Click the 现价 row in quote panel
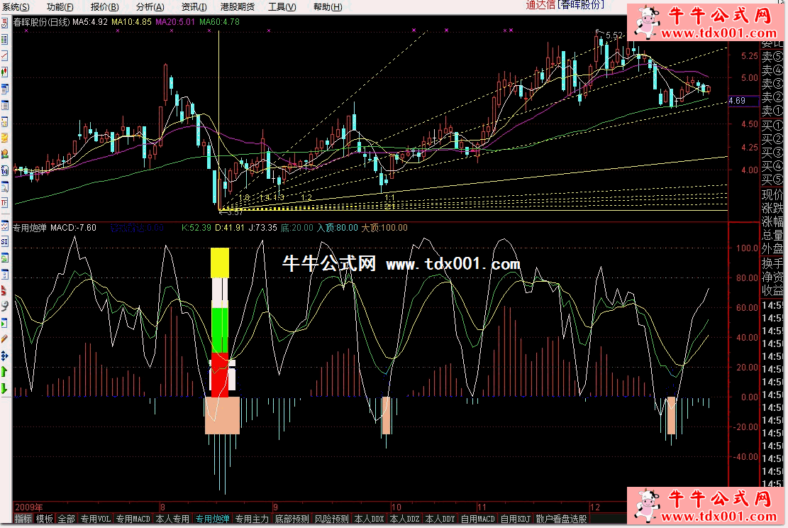This screenshot has height=528, width=788. [772, 194]
